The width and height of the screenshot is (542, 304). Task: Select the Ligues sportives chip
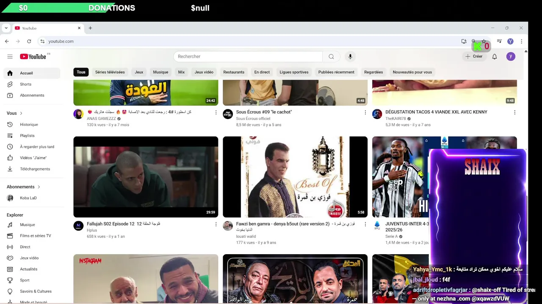point(294,72)
